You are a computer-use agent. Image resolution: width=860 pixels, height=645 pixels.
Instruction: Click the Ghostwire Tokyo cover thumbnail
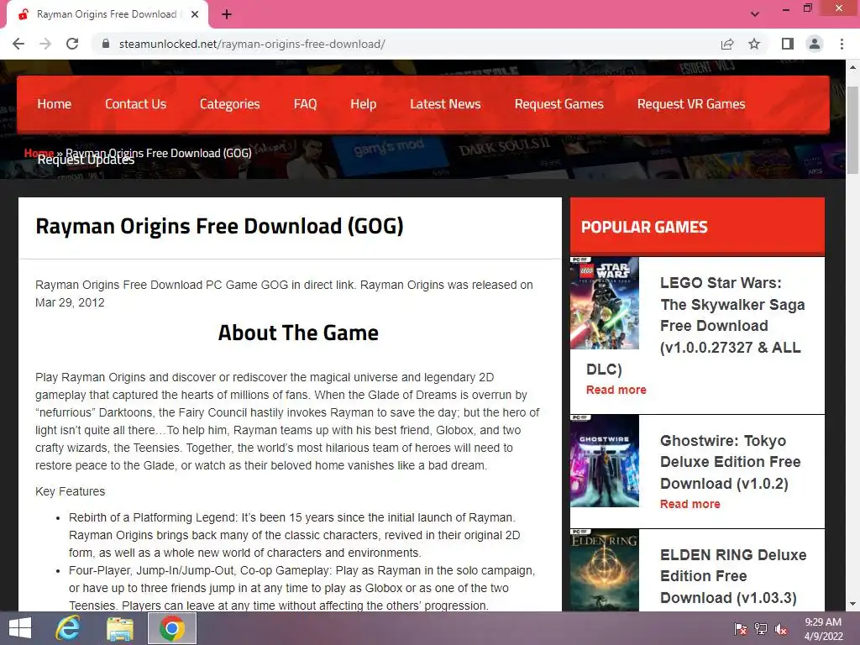[605, 461]
